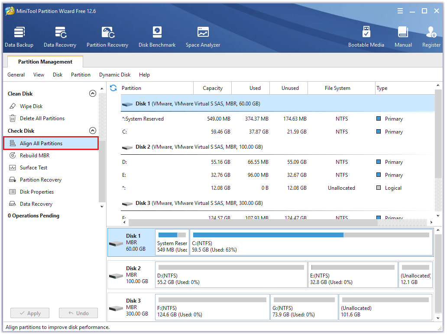Image resolution: width=447 pixels, height=335 pixels.
Task: Collapse the Clean Disk section
Action: pos(93,93)
